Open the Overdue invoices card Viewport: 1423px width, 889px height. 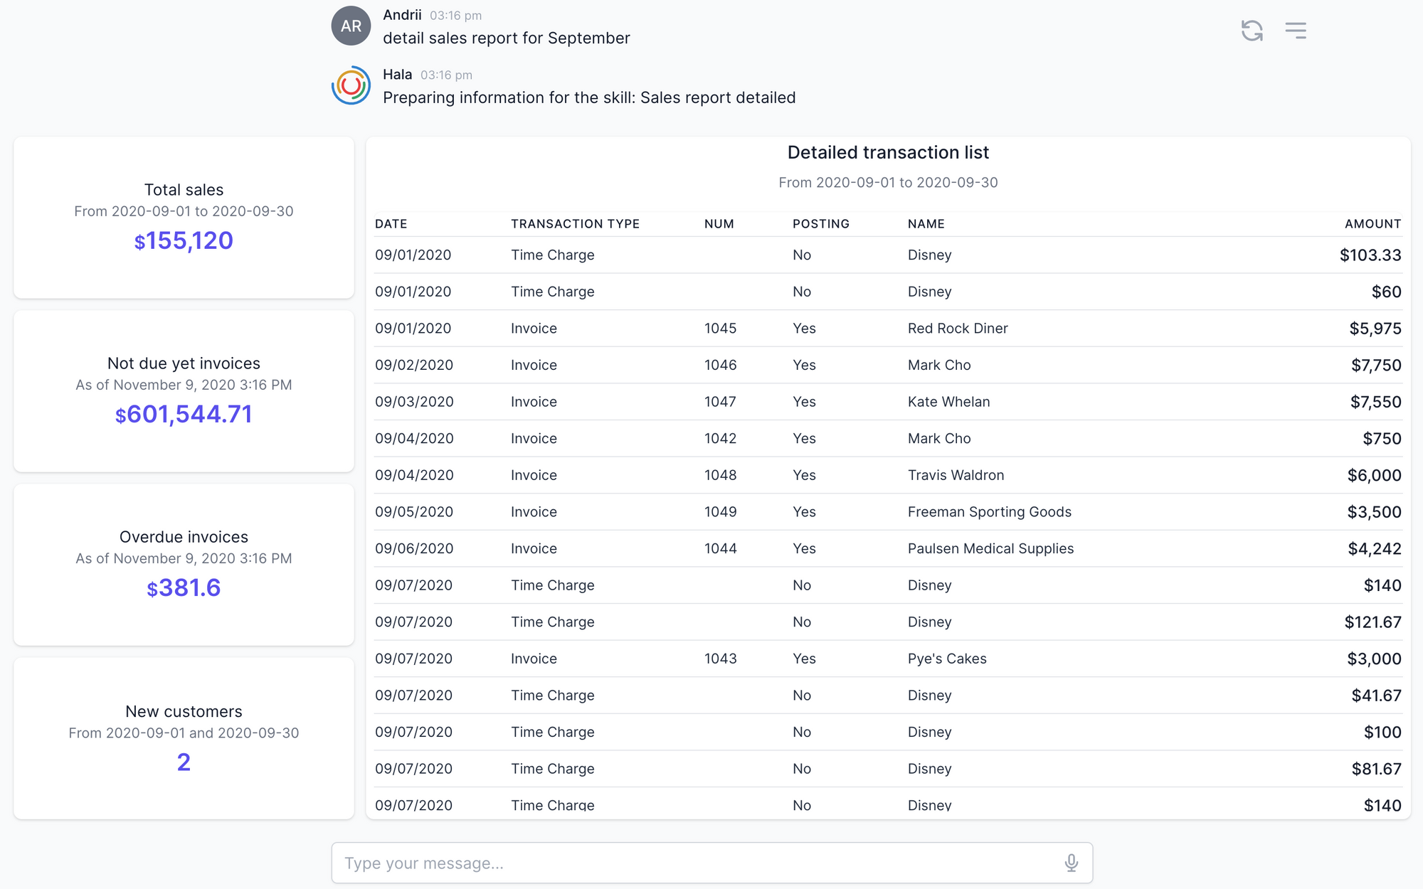(x=184, y=565)
